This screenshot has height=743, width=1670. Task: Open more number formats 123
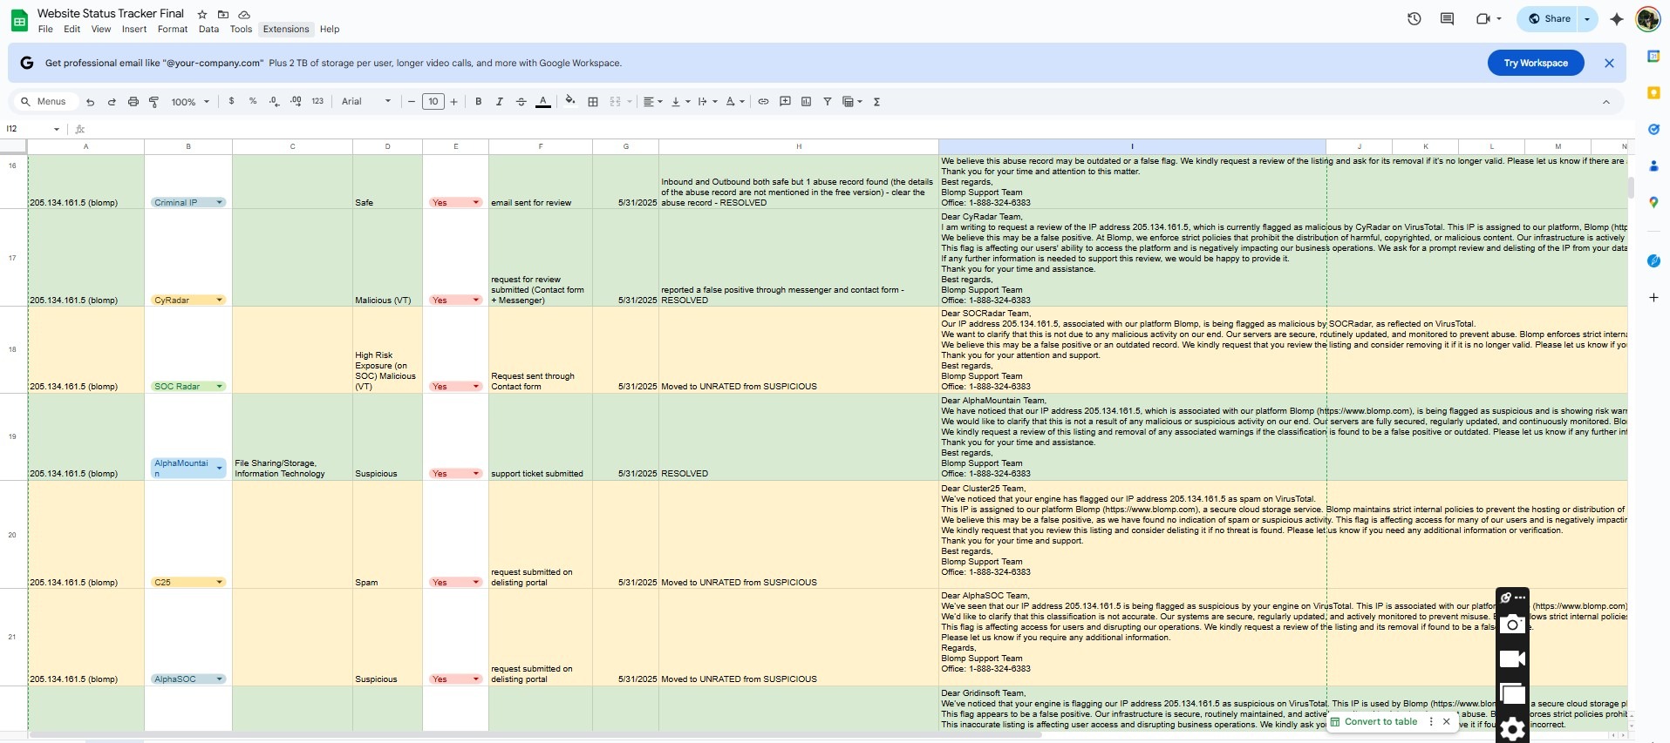317,101
